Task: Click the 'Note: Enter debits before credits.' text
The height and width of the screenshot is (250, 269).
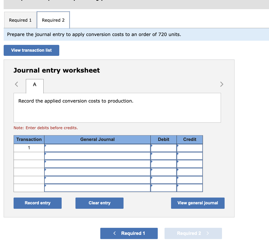Action: pyautogui.click(x=46, y=128)
